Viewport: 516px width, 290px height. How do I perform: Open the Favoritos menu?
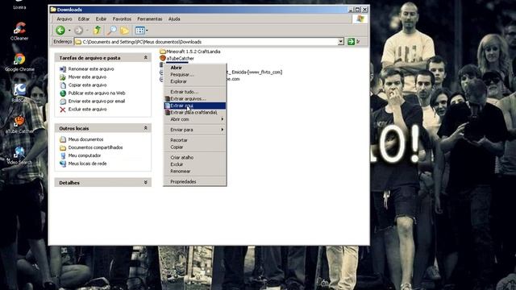[x=122, y=19]
